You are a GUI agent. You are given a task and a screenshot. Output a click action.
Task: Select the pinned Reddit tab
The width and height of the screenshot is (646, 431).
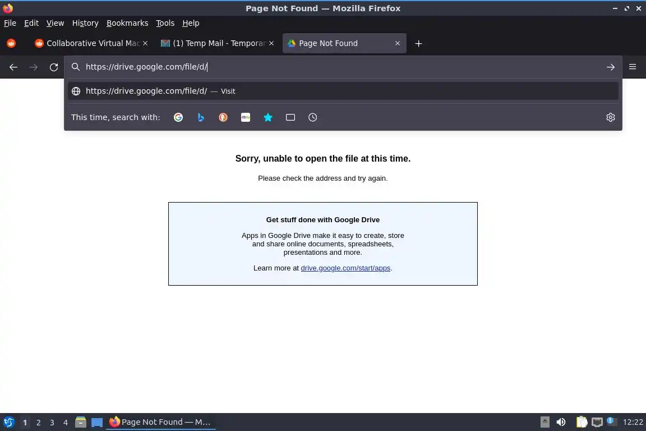(11, 43)
